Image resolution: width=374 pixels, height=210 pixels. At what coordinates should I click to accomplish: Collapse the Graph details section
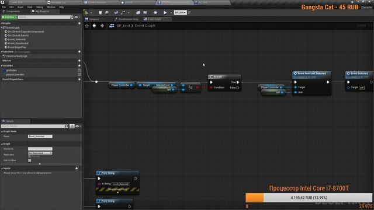click(2, 144)
